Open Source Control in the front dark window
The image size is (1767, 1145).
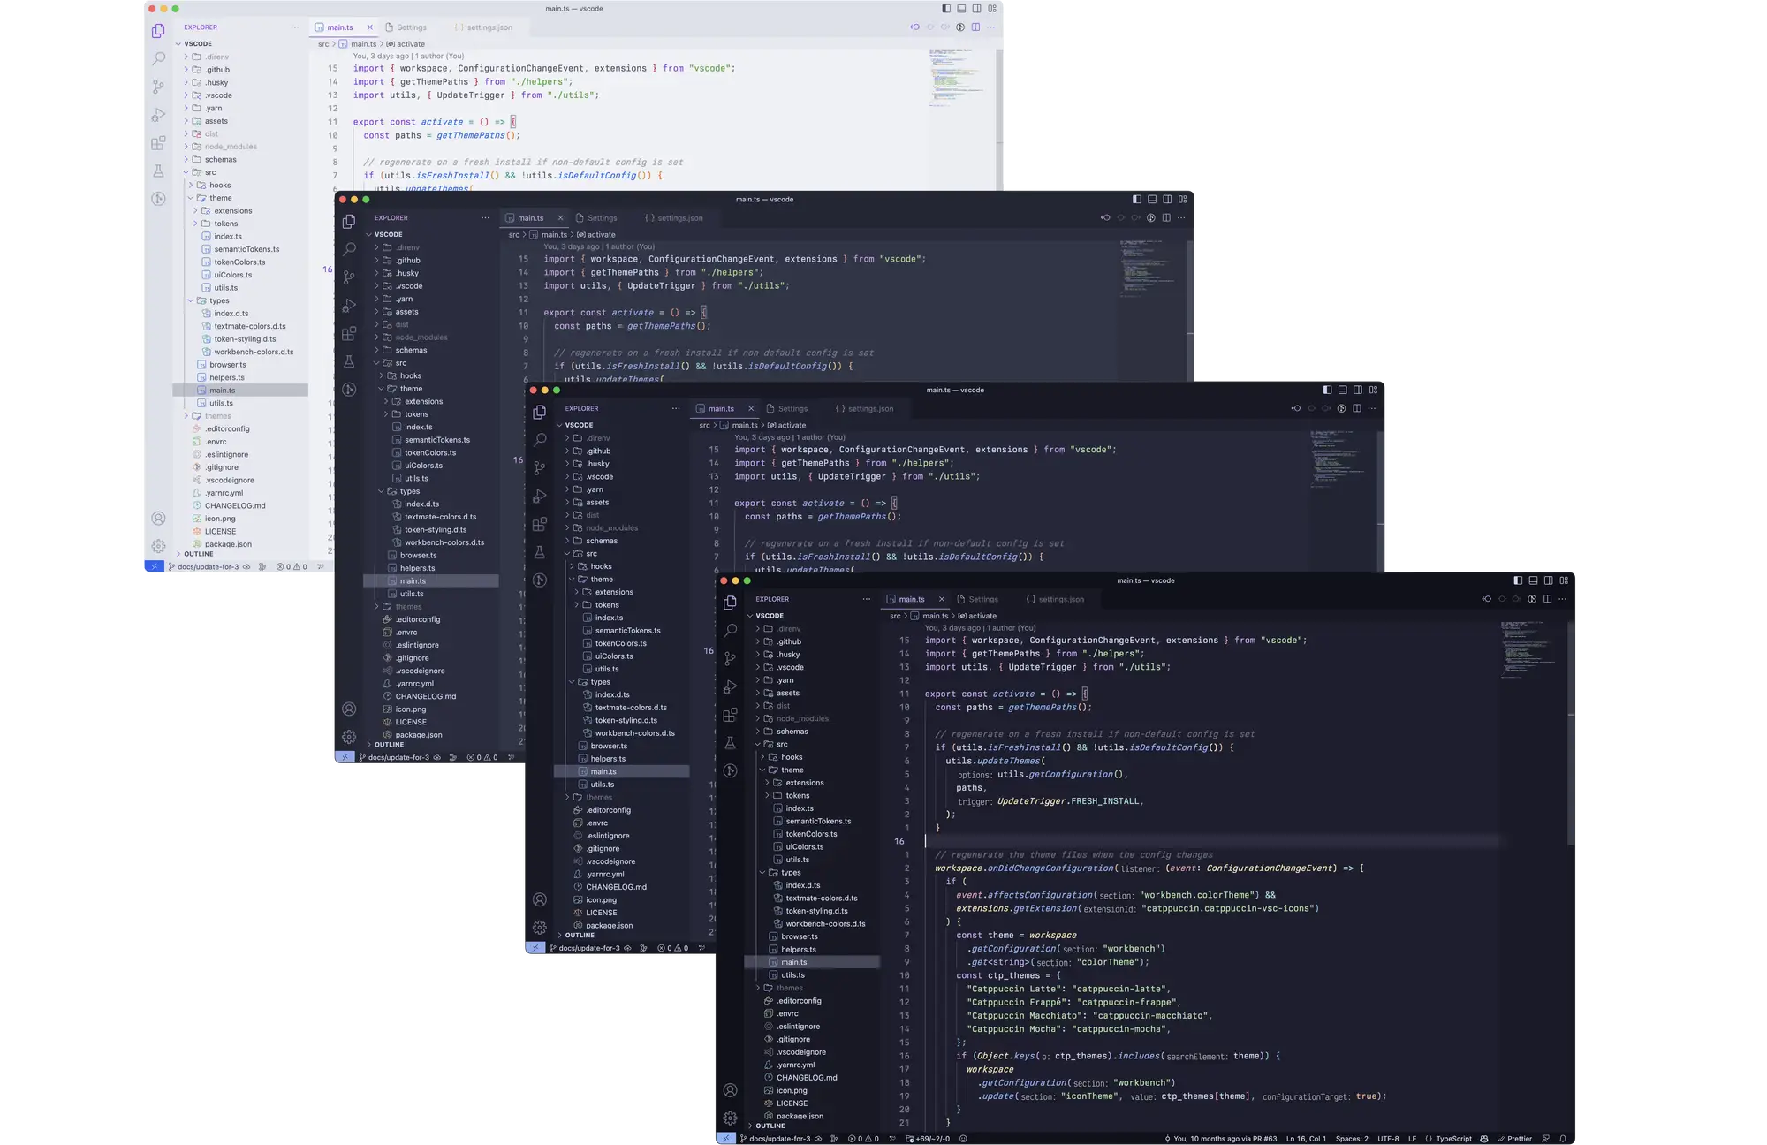pyautogui.click(x=730, y=658)
